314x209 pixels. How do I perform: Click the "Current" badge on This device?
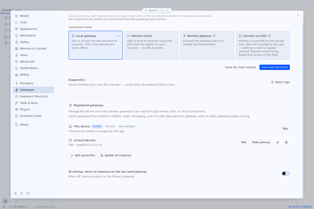point(97,126)
